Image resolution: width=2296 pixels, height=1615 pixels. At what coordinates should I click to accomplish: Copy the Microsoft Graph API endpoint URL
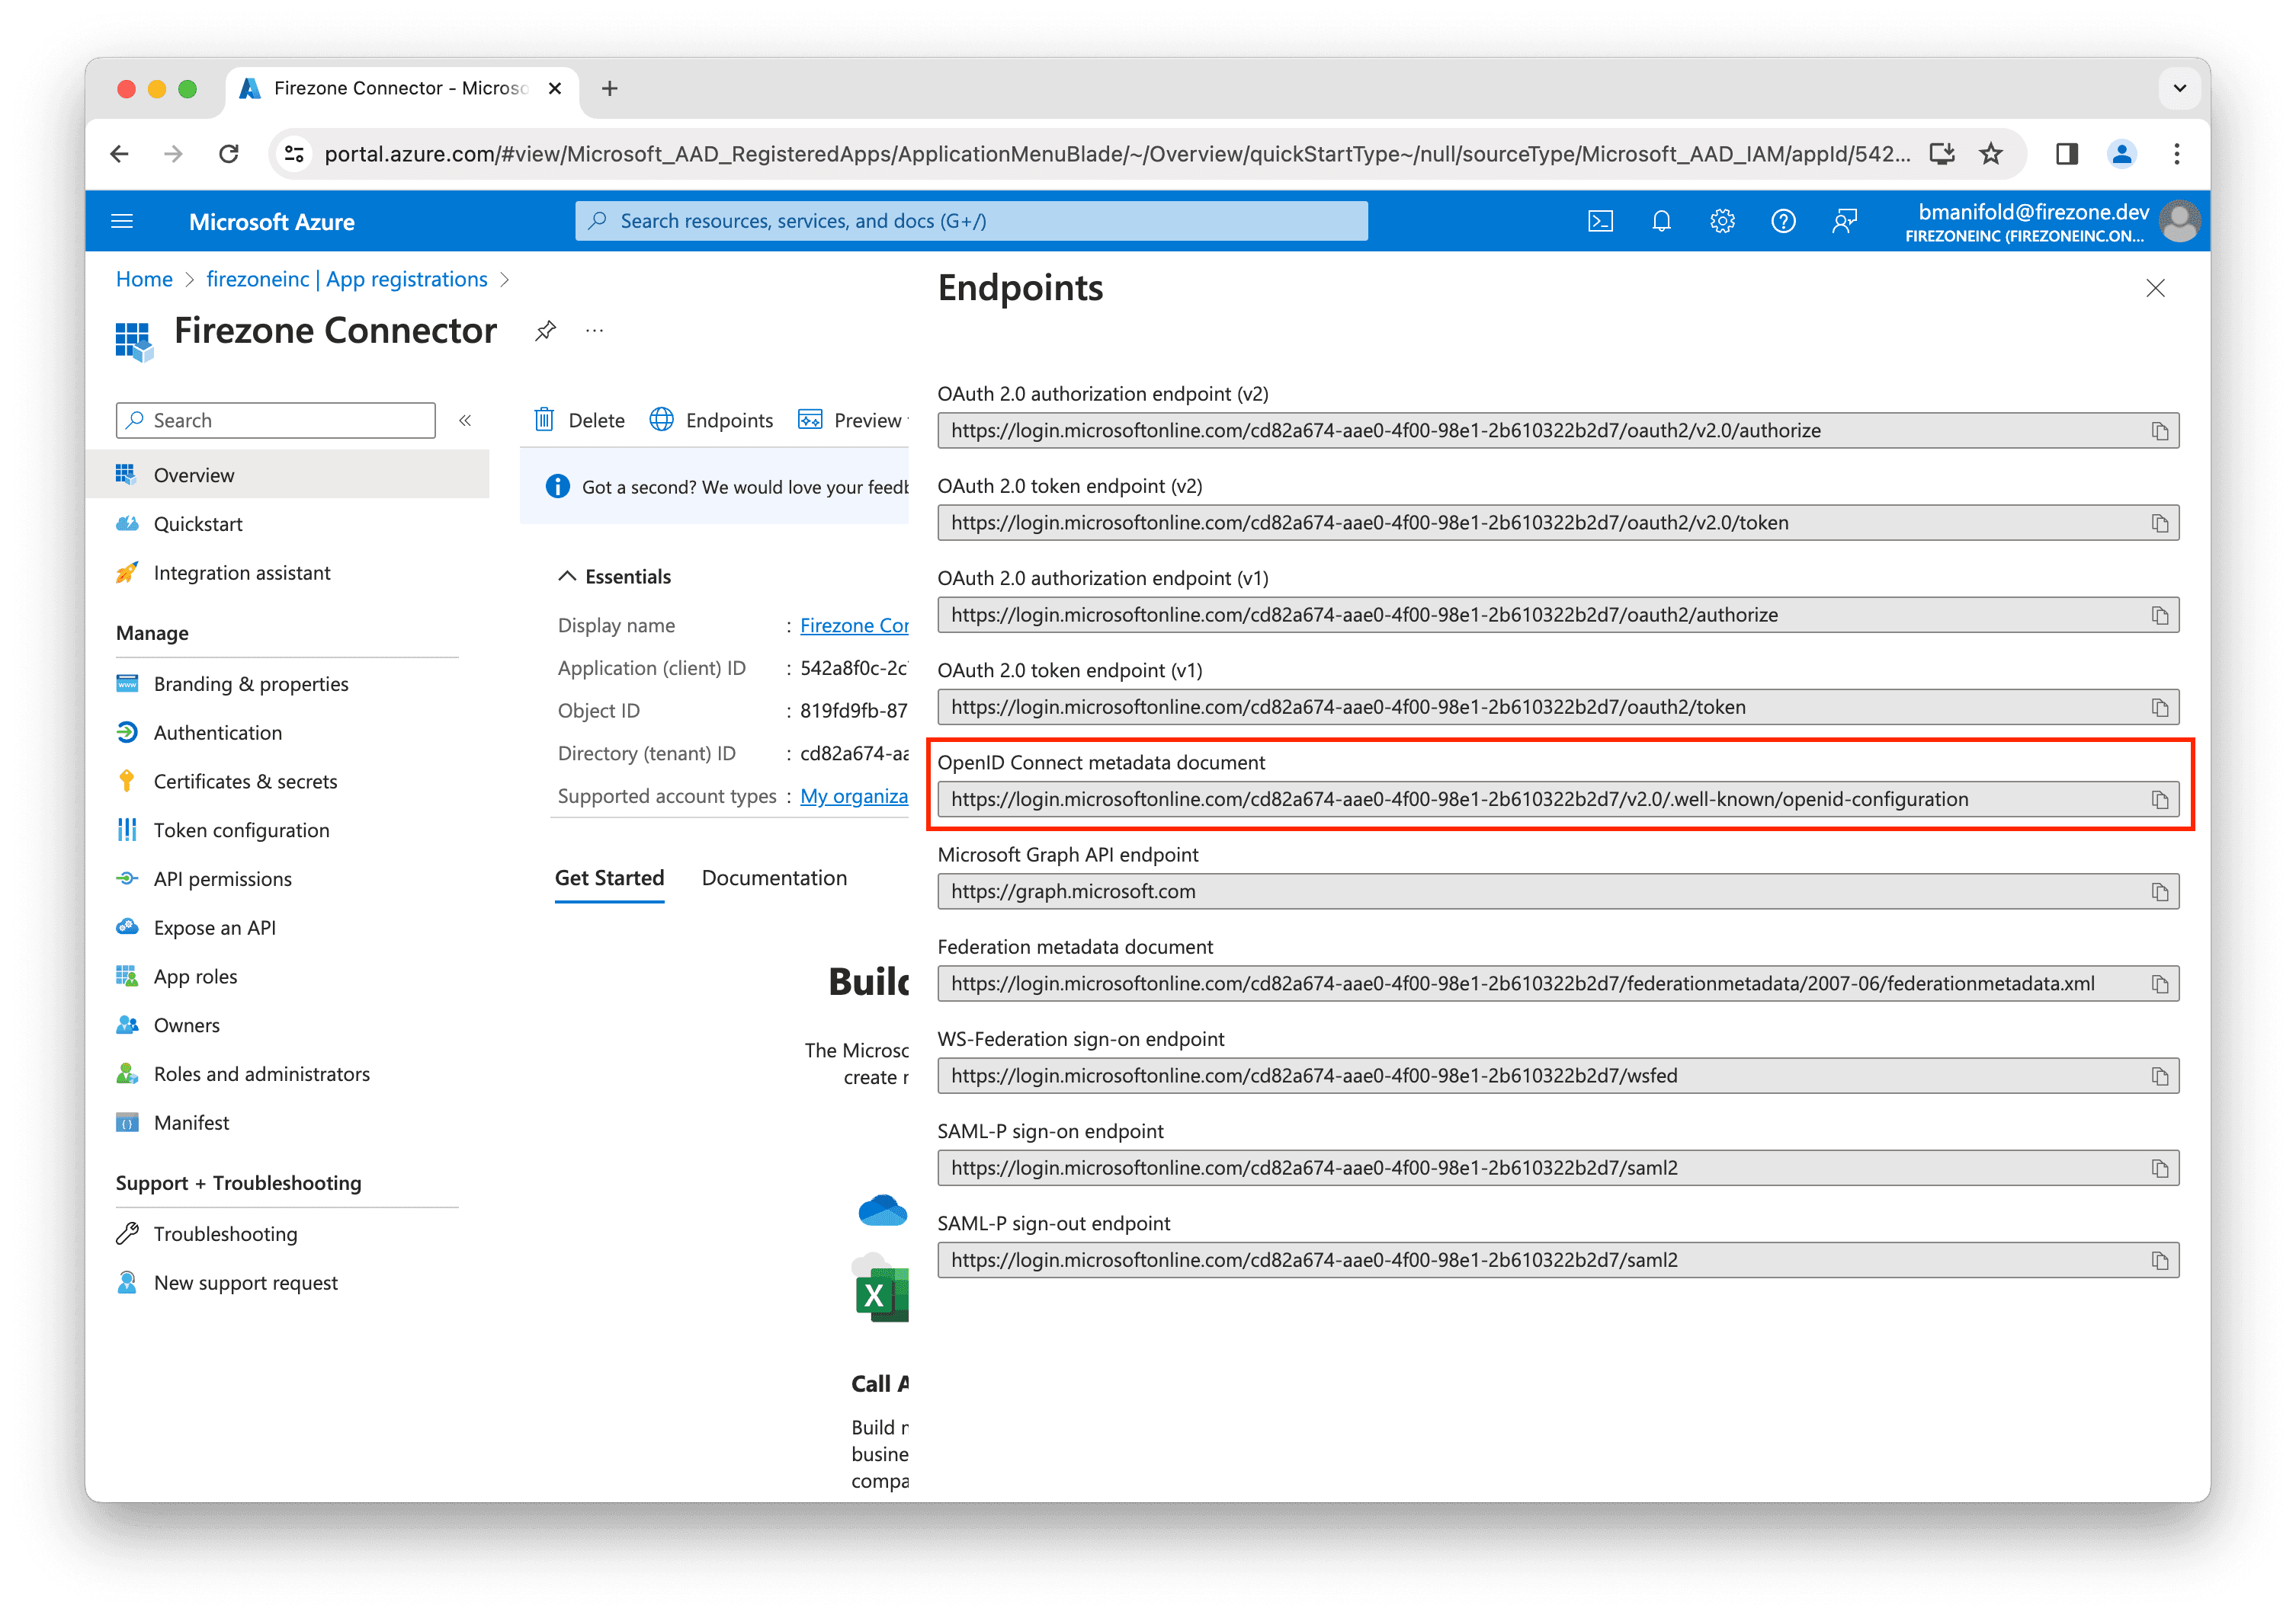click(x=2157, y=891)
